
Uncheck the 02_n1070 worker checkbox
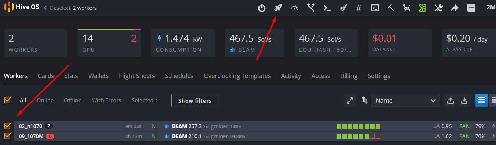[8, 126]
